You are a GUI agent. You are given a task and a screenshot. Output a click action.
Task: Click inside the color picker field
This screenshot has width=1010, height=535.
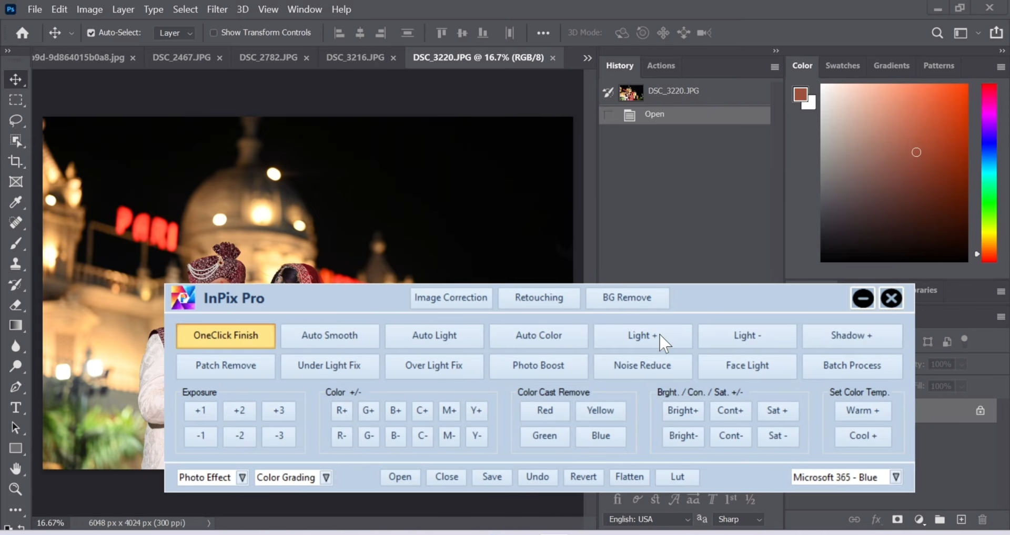894,173
